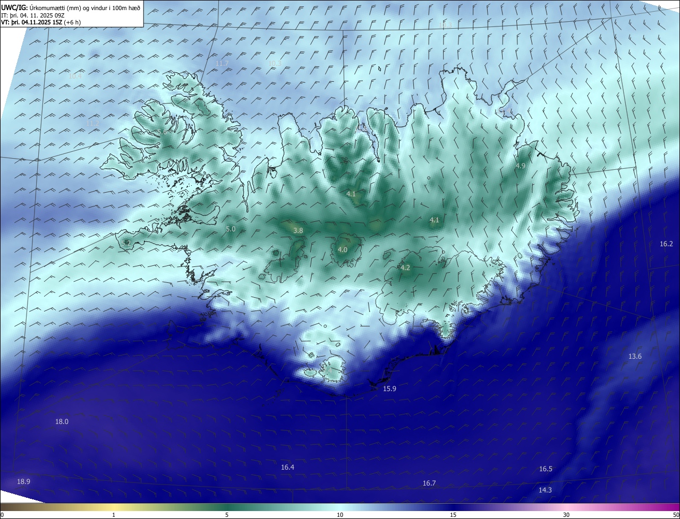The image size is (680, 519).
Task: Click the value label 14.3
Action: click(x=545, y=490)
